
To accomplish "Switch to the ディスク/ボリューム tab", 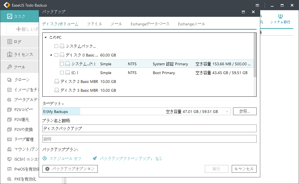I will pos(60,24).
